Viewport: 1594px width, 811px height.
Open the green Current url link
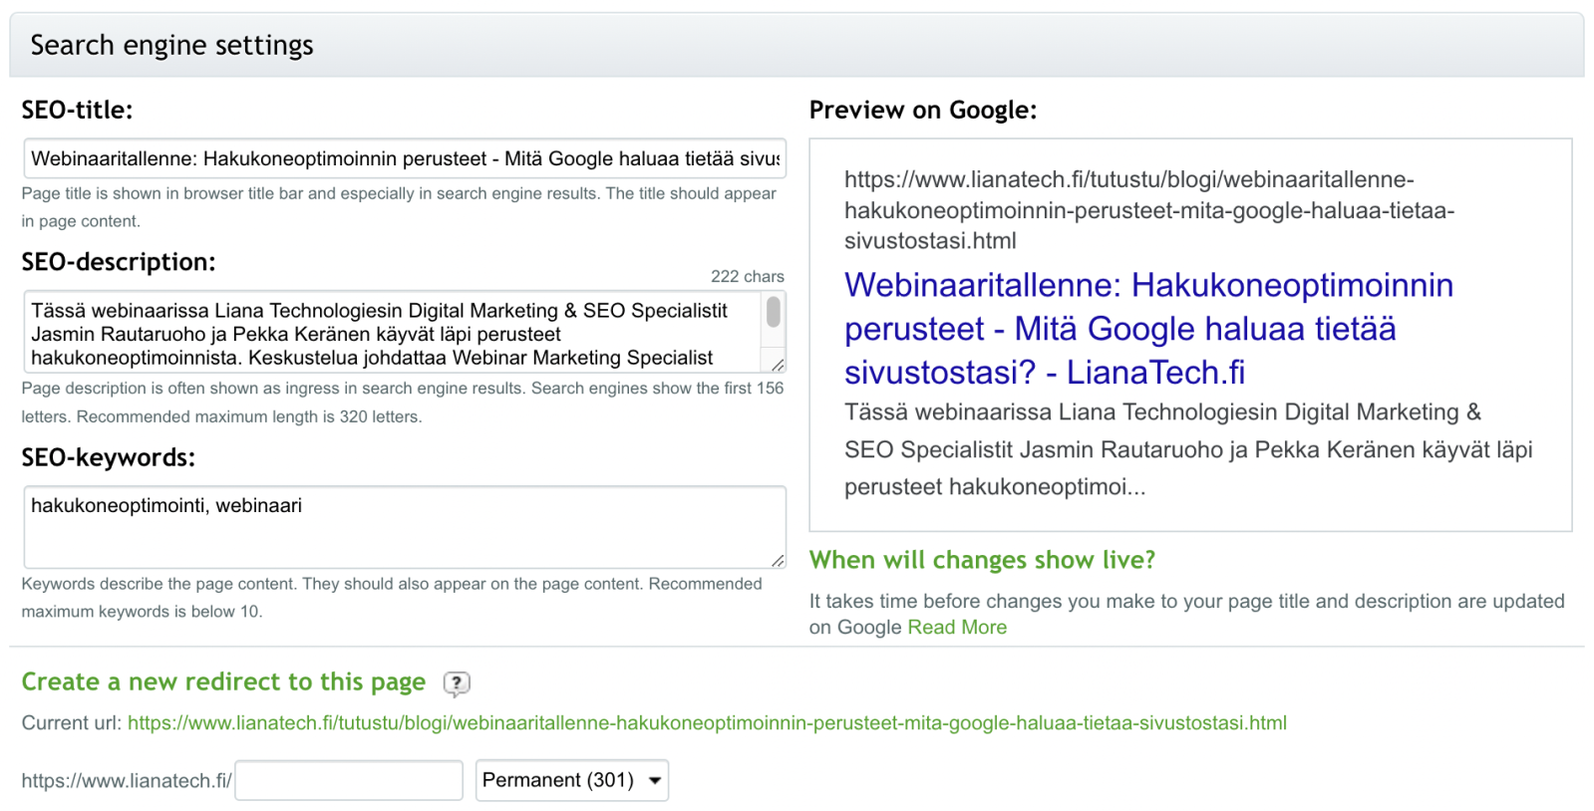pos(707,723)
